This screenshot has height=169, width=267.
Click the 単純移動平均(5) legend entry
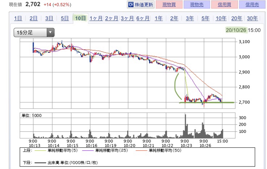pyautogui.click(x=56, y=150)
